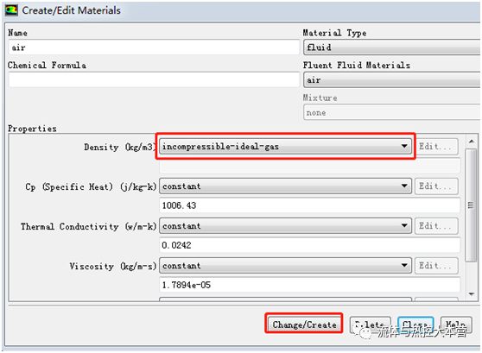Expand the Viscosity method dropdown
This screenshot has width=482, height=353.
286,266
